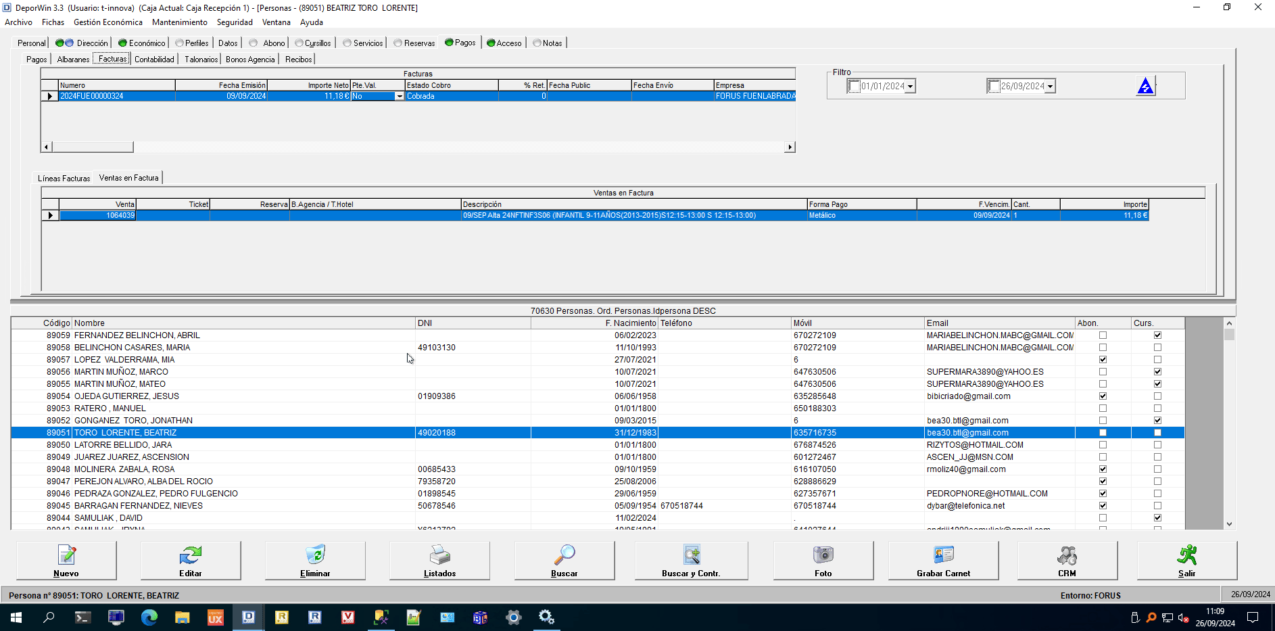Viewport: 1275px width, 631px height.
Task: Click the F. Nacimiento column header
Action: [594, 323]
